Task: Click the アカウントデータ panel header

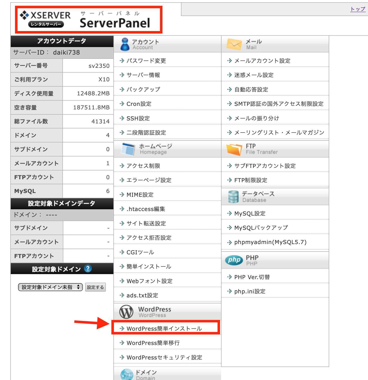Action: coord(62,41)
